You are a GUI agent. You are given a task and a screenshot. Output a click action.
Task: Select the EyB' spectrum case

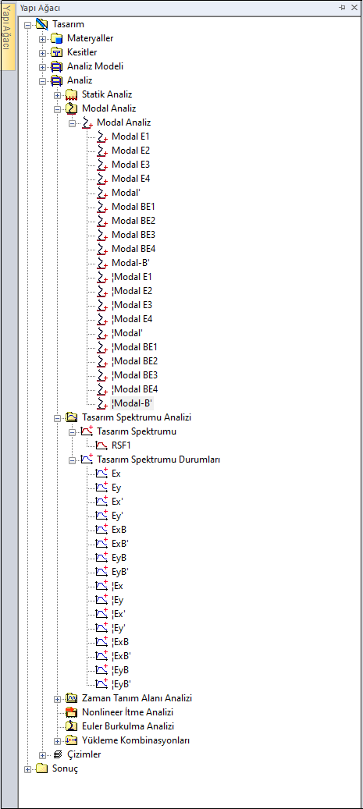(x=119, y=572)
